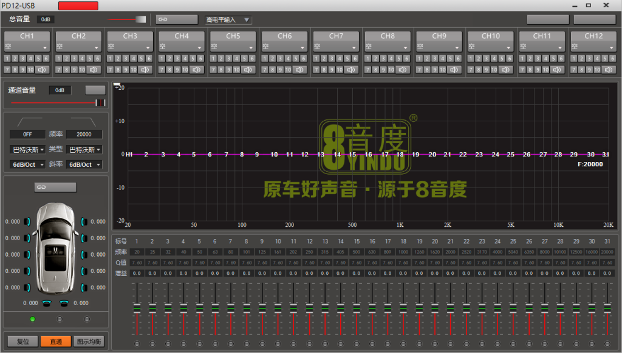Open the high level input dropdown
Image resolution: width=622 pixels, height=353 pixels.
point(228,19)
